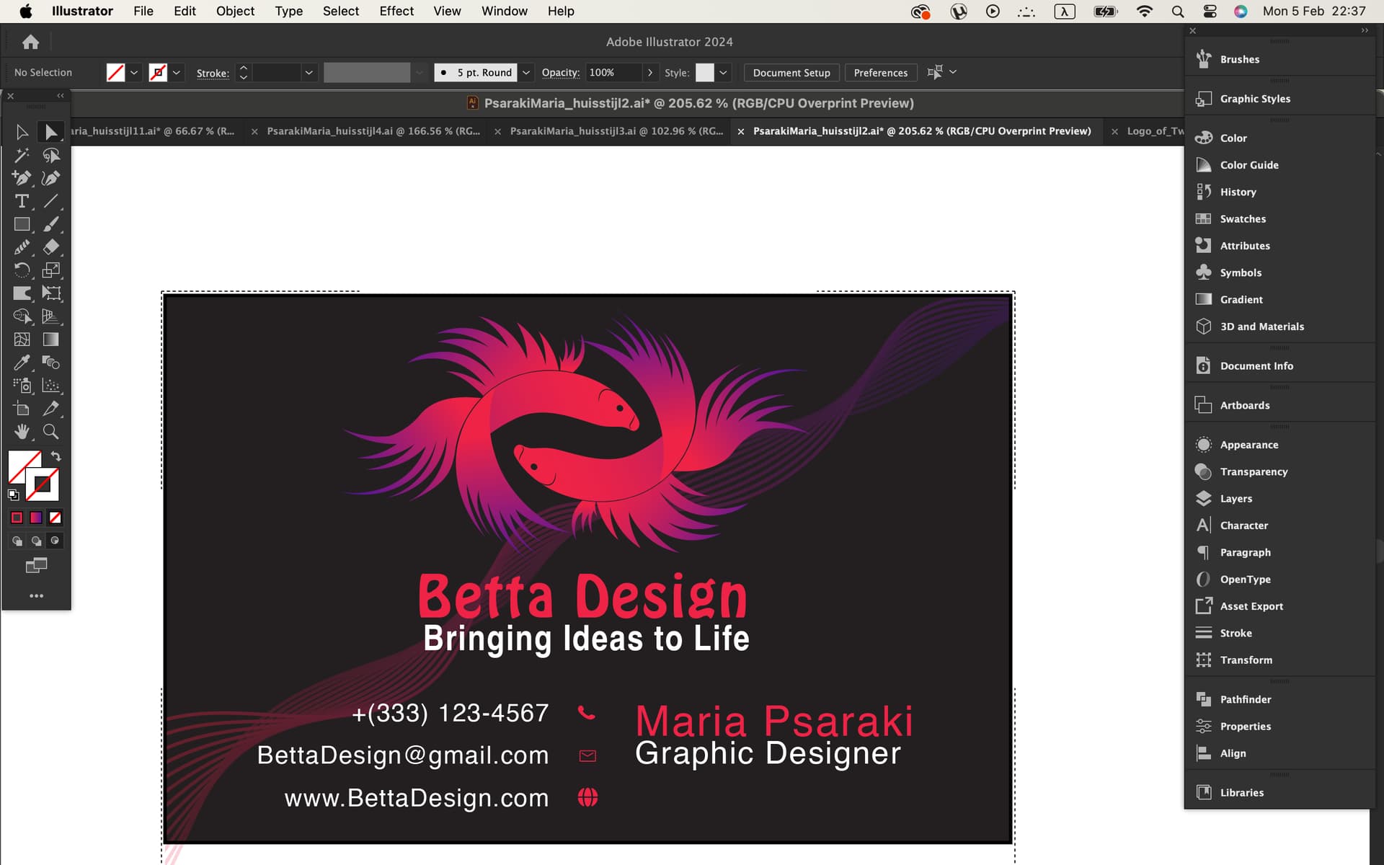This screenshot has width=1384, height=865.
Task: Choose the Zoom tool
Action: point(50,432)
